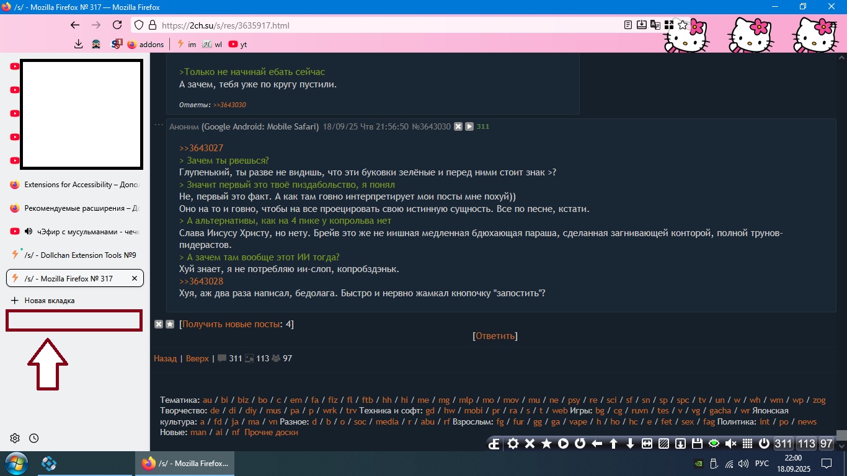Viewport: 847px width, 476px height.
Task: Open the YouTube 'yt' bookmark in the bookmarks bar
Action: click(234, 44)
